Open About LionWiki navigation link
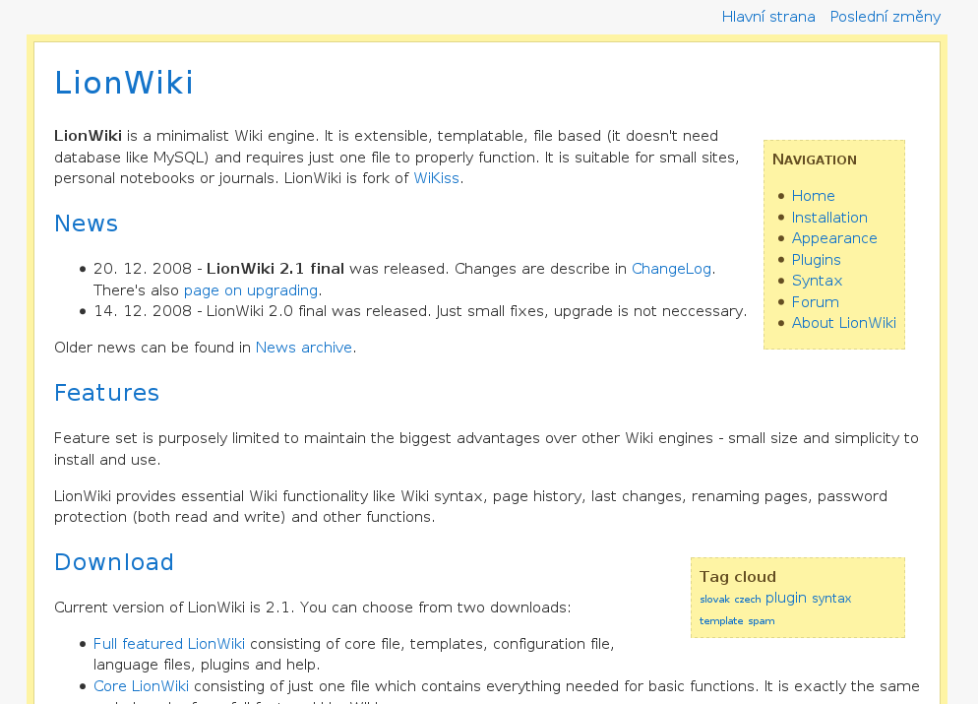This screenshot has height=704, width=978. pyautogui.click(x=843, y=323)
